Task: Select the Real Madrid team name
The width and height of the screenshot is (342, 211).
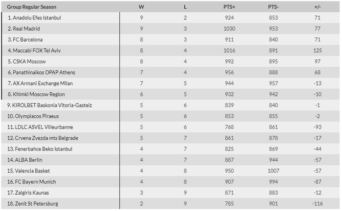Action: pos(26,28)
